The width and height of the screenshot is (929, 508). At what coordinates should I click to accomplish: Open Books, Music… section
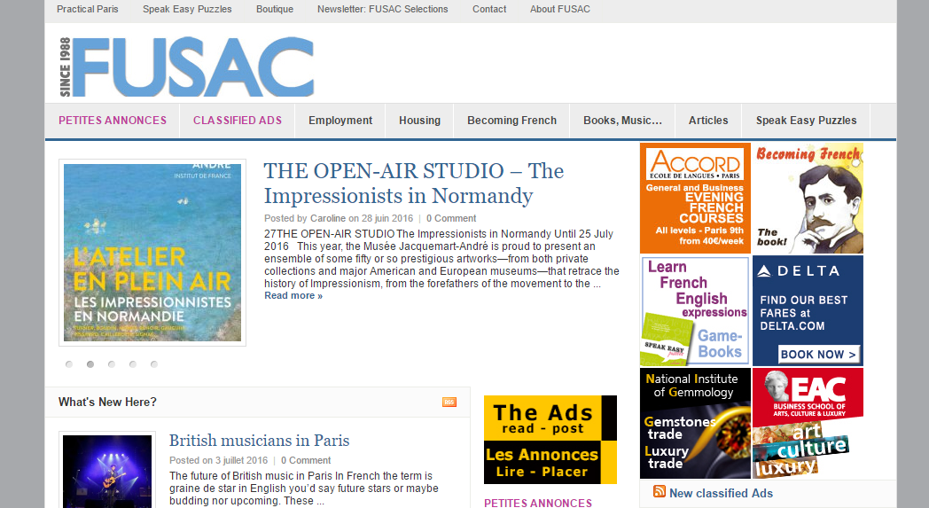coord(622,121)
